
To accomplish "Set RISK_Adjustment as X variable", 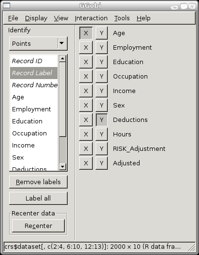I will (86, 149).
